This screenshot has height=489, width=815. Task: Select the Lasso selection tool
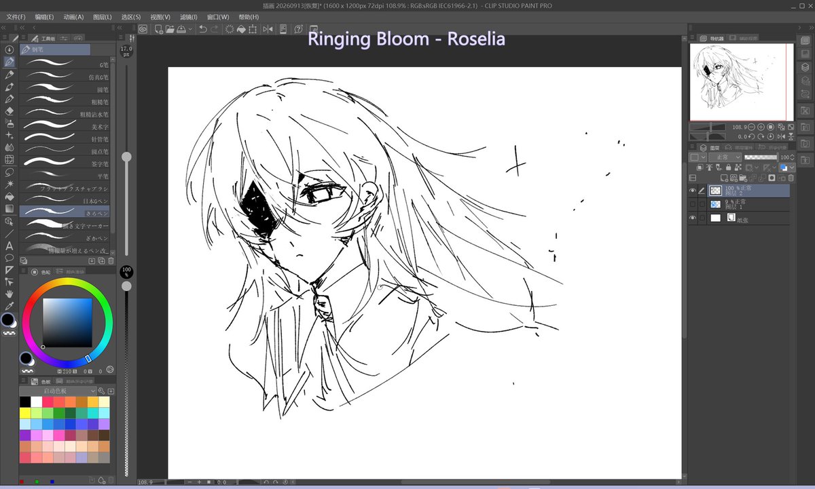(x=10, y=172)
